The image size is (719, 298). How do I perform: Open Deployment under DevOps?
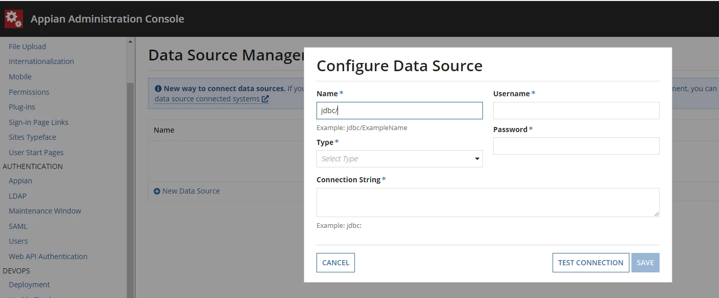[x=29, y=285]
